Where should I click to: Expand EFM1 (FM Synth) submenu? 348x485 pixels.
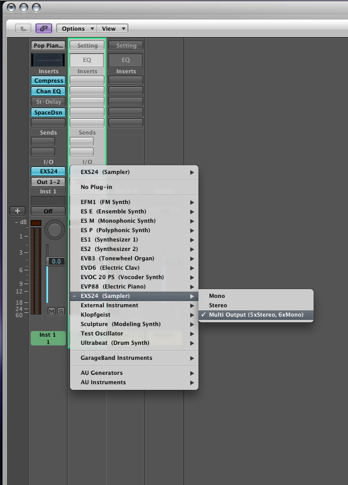pos(134,202)
